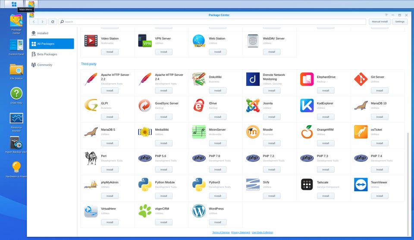Click the WebDAV Server package icon
Viewport: 414px width, 240px height.
coord(253,41)
